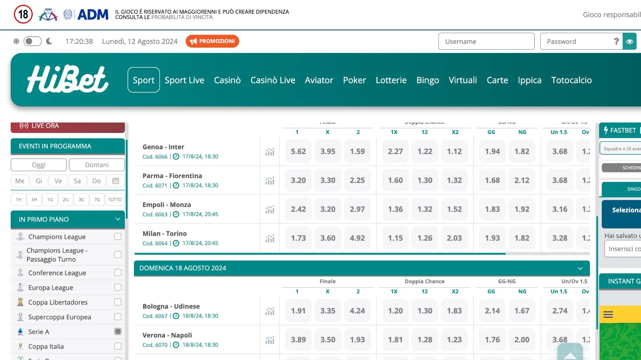Switch to the Totocalcio section
Viewport: 641px width, 360px height.
[571, 80]
